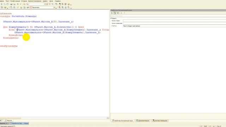Click the first sorting icon in properties toolbar
The height and width of the screenshot is (127, 226).
click(x=112, y=13)
